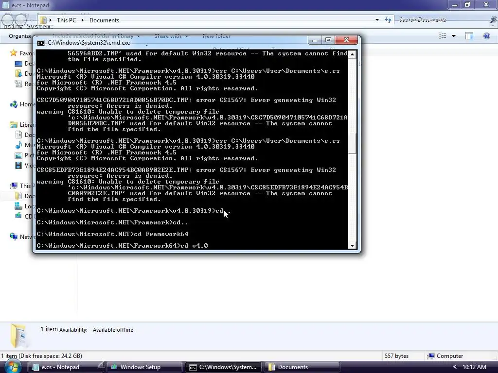Open Documents library icon in sidebar

pyautogui.click(x=18, y=135)
